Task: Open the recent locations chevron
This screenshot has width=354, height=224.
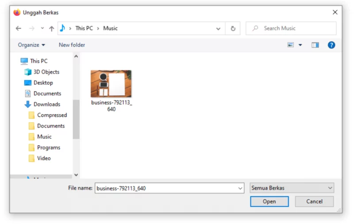Action: pos(42,28)
